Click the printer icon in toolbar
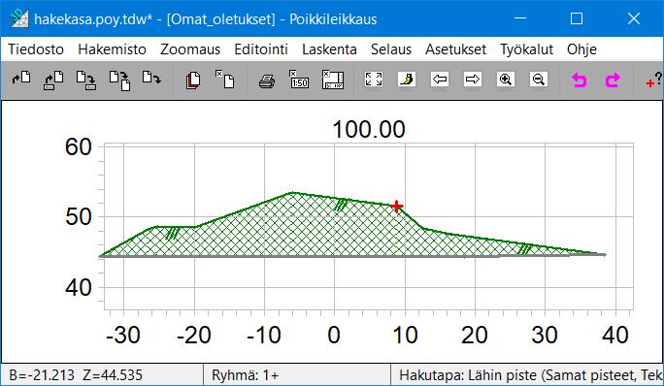This screenshot has width=664, height=386. pyautogui.click(x=267, y=80)
